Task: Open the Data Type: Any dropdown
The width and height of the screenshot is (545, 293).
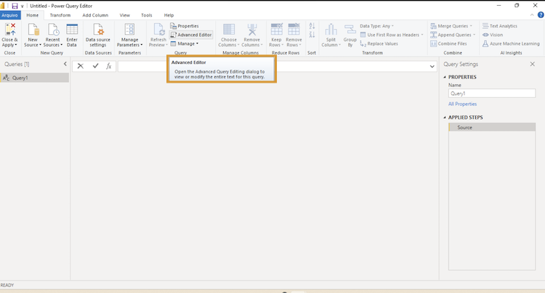Action: coord(376,26)
